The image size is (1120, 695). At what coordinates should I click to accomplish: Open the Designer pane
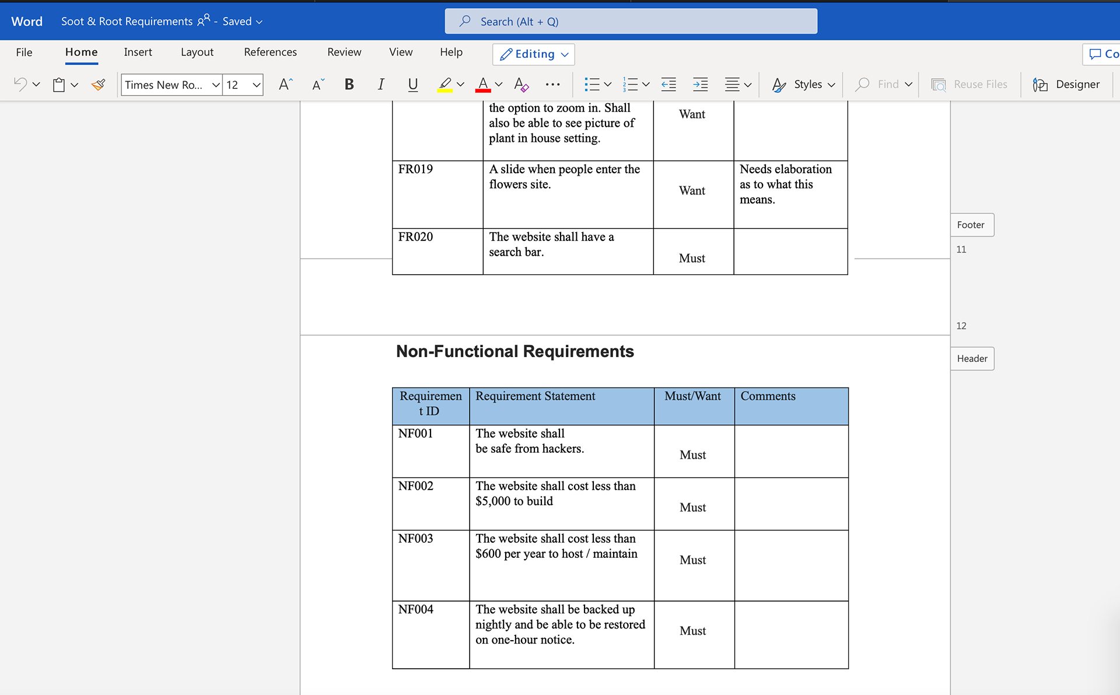click(x=1066, y=85)
